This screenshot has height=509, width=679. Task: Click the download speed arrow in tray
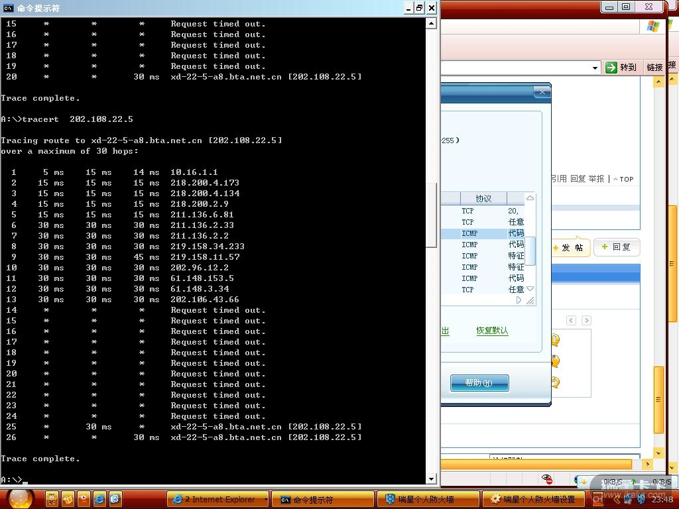coord(584,482)
